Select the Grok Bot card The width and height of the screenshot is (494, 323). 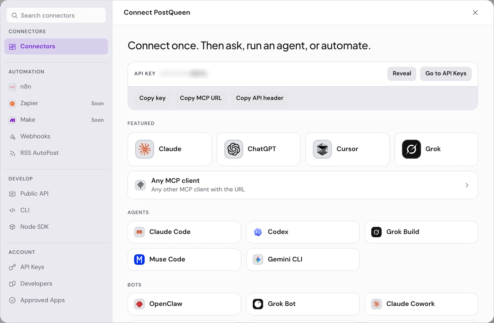coord(303,304)
